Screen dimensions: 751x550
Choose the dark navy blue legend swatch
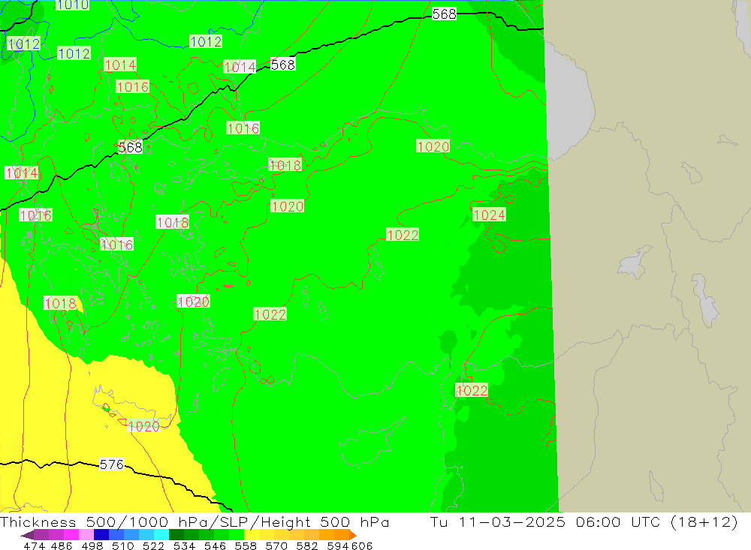click(101, 535)
